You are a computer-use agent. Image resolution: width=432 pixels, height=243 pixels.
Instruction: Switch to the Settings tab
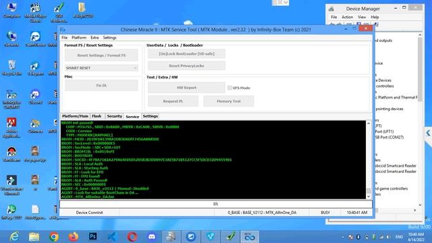click(150, 116)
